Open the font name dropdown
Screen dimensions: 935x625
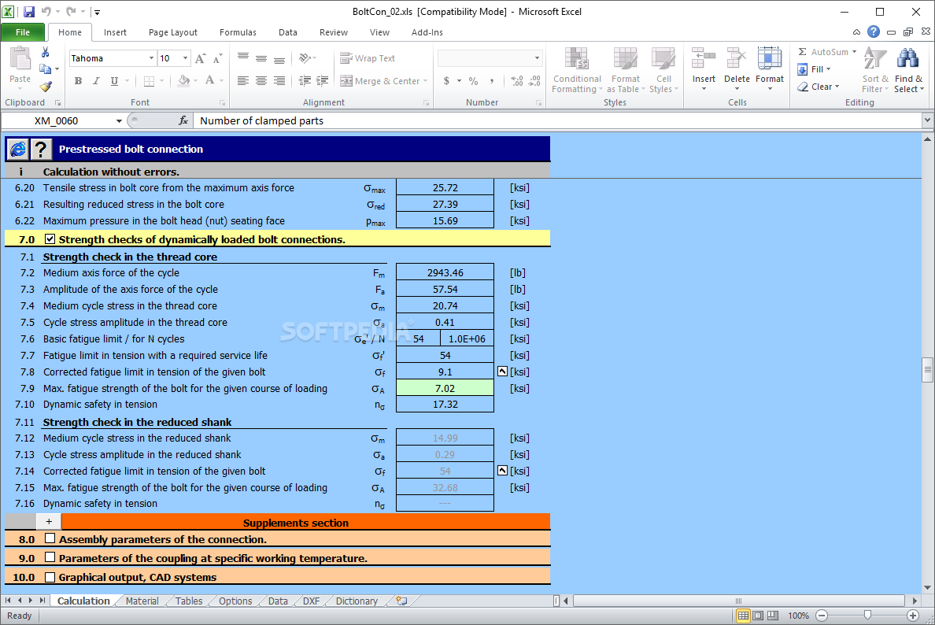pyautogui.click(x=151, y=57)
